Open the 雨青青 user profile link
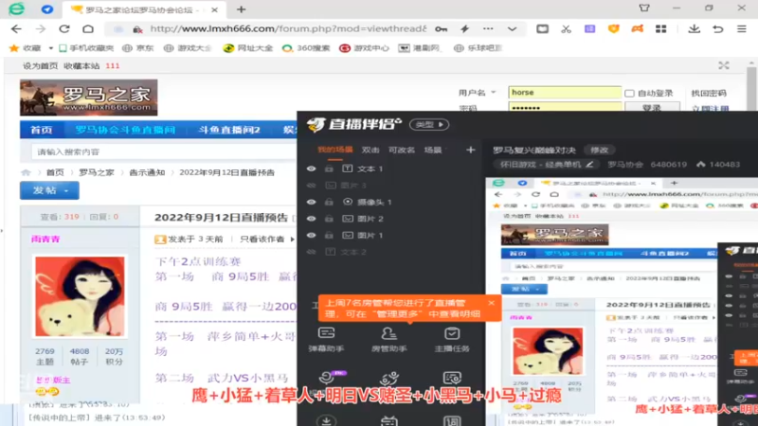 (x=45, y=240)
